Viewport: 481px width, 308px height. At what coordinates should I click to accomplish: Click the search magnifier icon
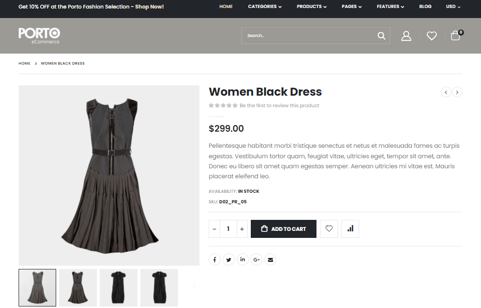coord(381,36)
